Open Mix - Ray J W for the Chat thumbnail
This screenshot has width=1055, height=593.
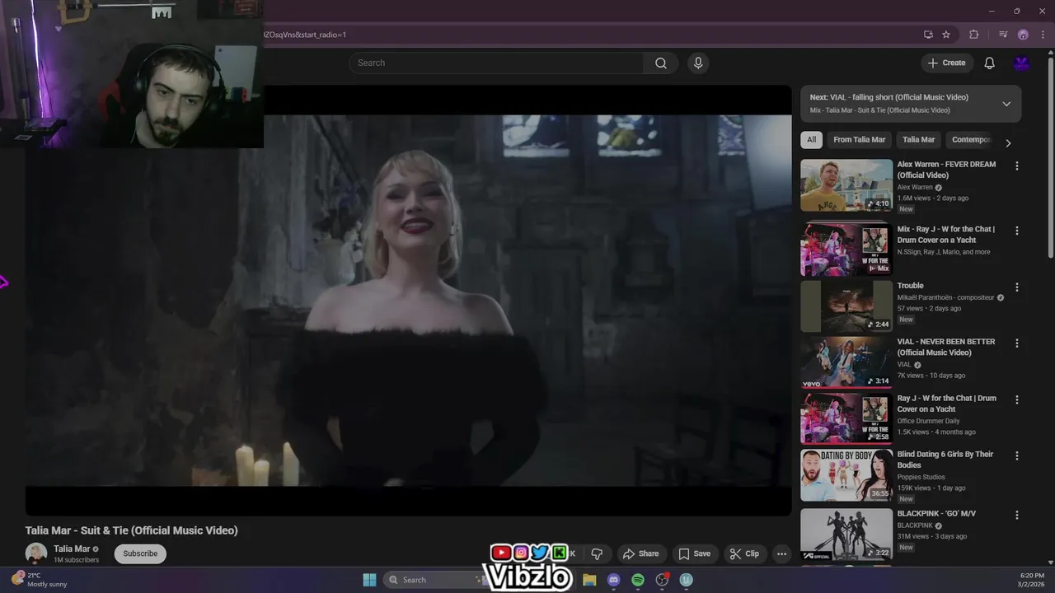point(846,250)
